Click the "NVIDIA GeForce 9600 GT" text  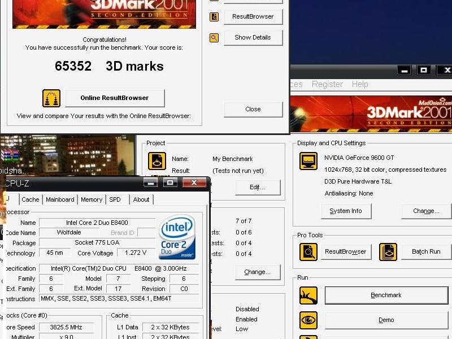[359, 158]
